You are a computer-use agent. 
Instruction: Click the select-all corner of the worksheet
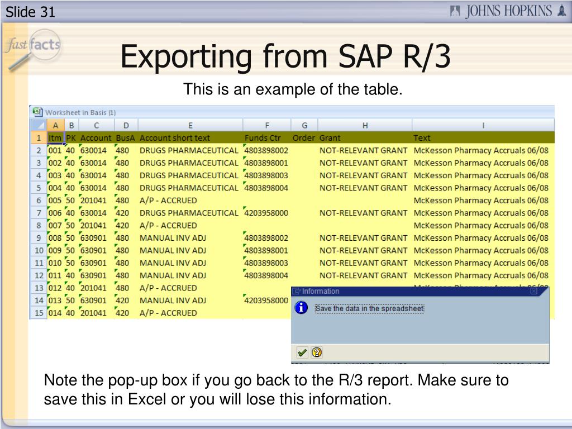coord(39,125)
